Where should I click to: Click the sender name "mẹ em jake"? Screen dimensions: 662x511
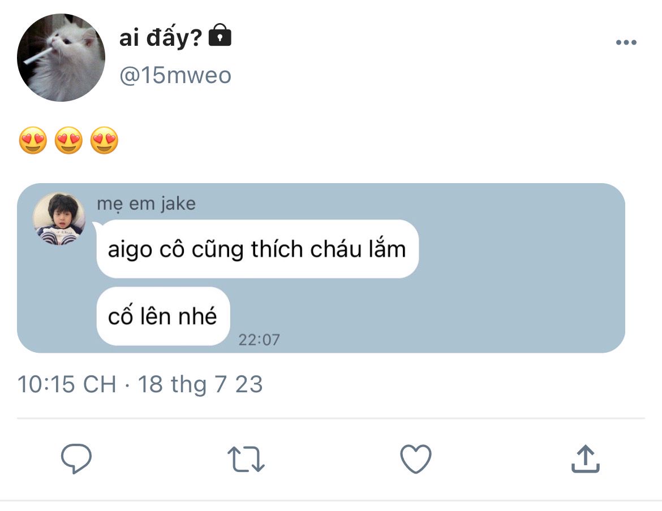click(146, 203)
